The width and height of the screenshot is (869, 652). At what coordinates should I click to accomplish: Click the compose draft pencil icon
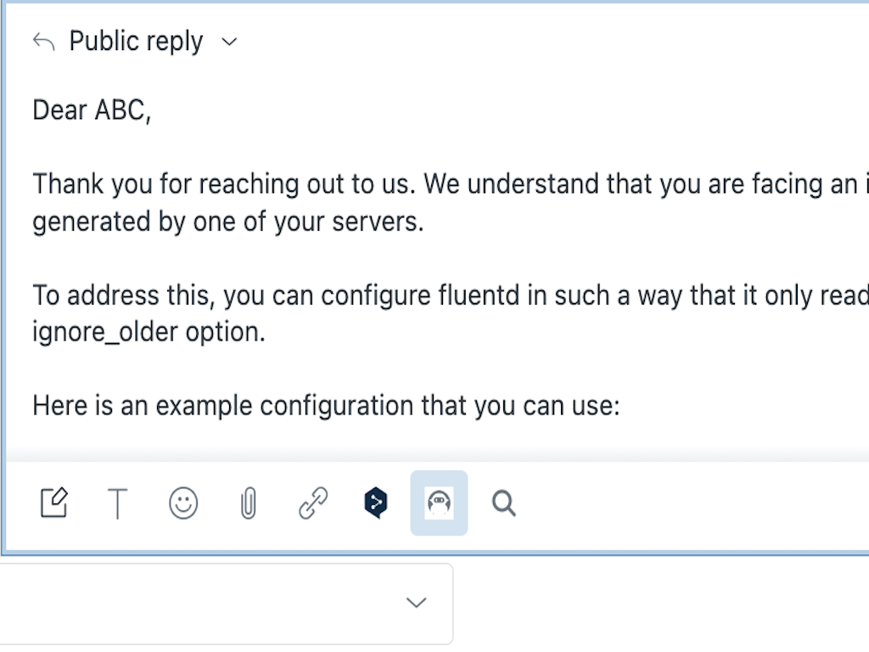click(55, 503)
